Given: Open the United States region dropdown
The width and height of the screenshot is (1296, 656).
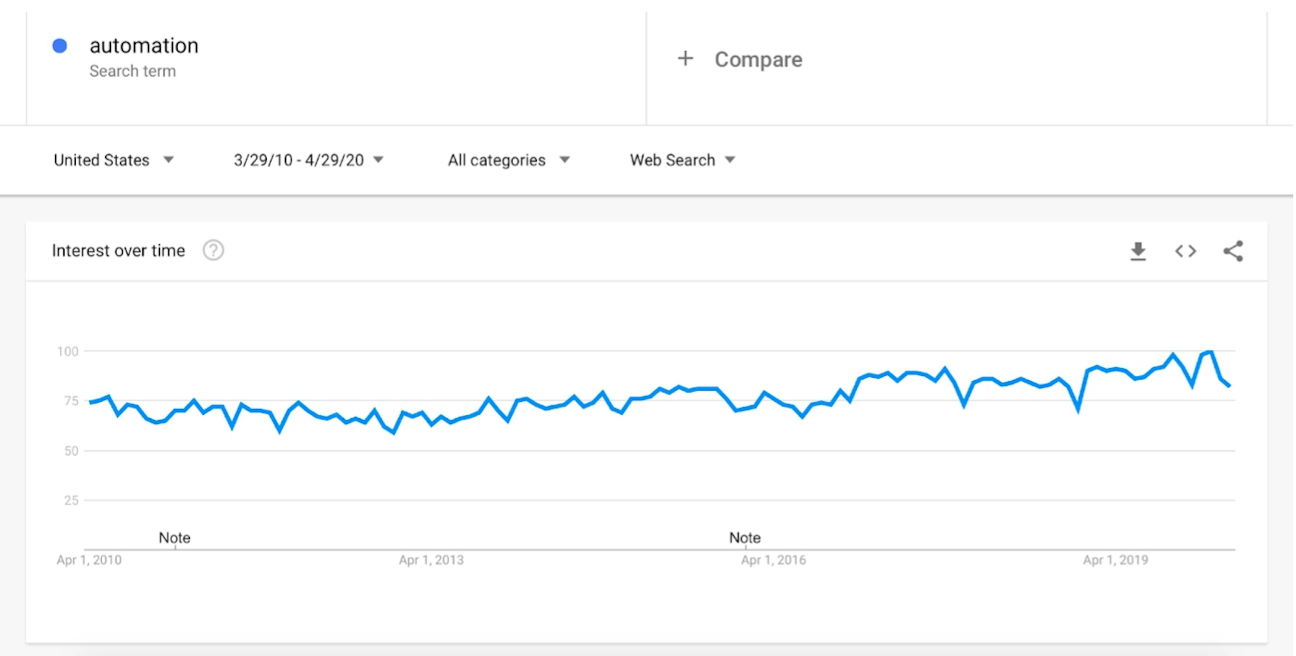Looking at the screenshot, I should 114,160.
